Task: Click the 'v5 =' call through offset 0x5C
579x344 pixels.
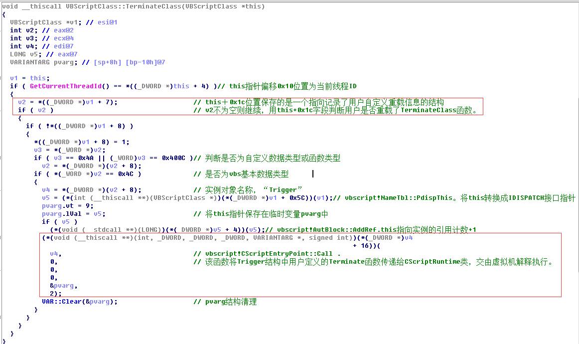Action: pyautogui.click(x=187, y=198)
